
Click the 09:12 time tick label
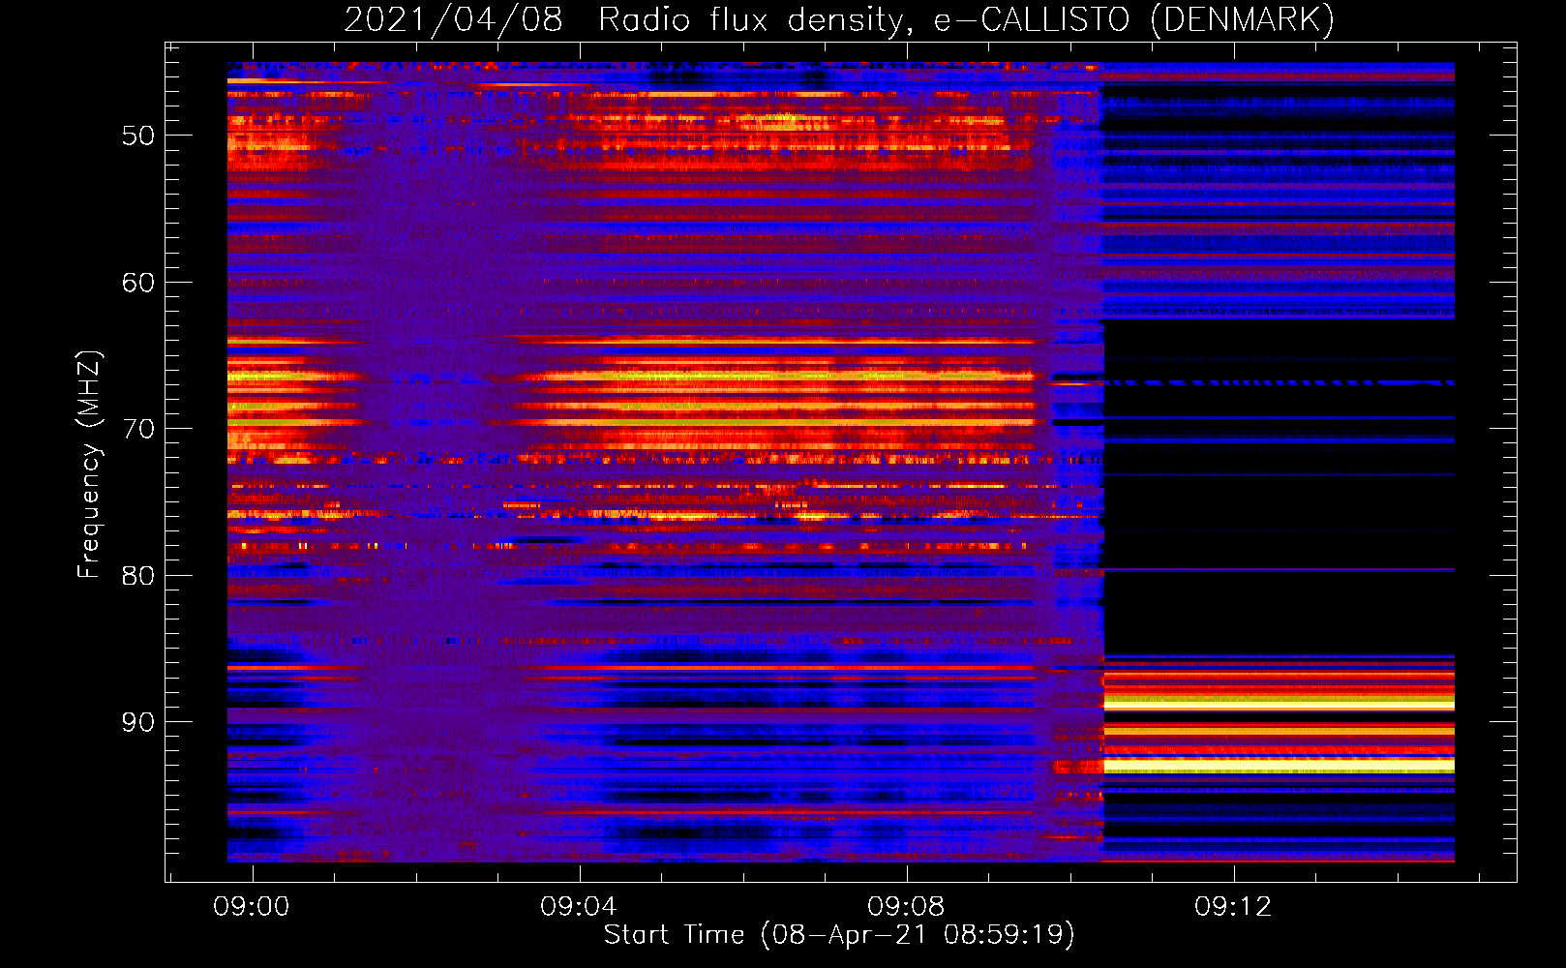1233,907
